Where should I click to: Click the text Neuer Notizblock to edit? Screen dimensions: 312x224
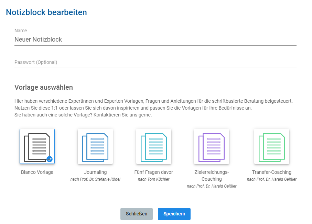click(38, 39)
